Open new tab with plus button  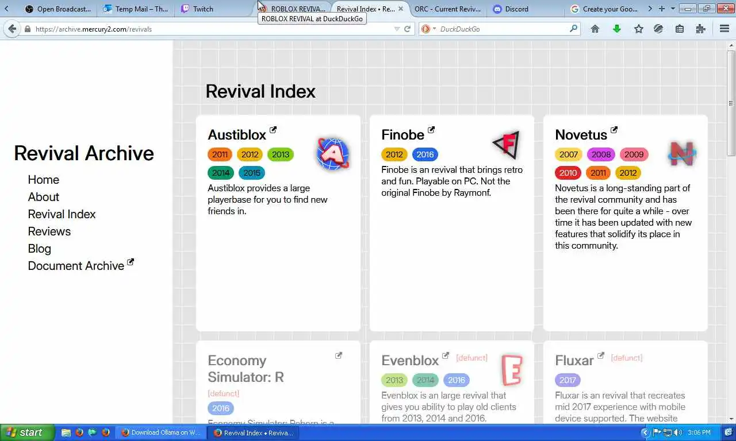coord(661,9)
